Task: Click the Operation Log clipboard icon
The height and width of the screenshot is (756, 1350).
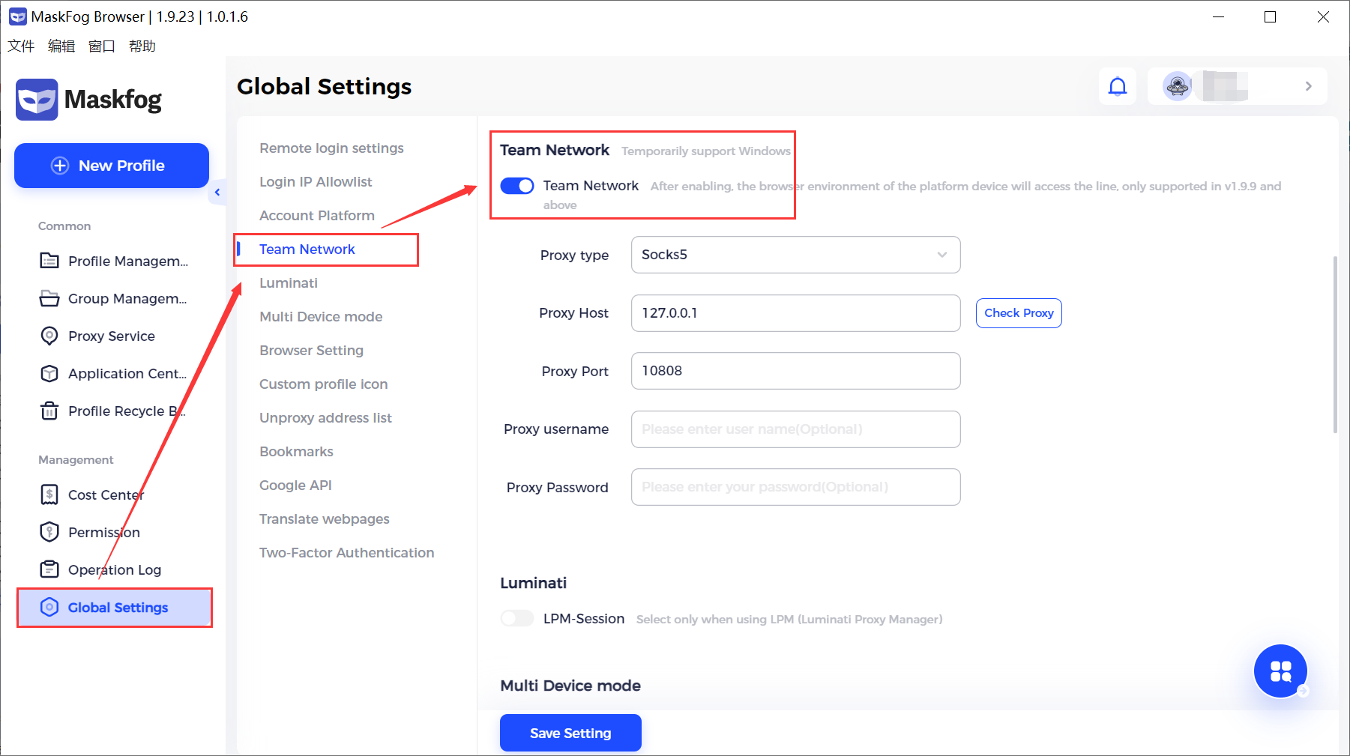Action: (x=49, y=569)
